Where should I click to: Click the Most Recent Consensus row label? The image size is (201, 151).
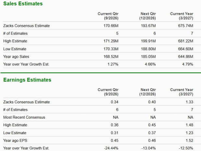[x=24, y=117]
